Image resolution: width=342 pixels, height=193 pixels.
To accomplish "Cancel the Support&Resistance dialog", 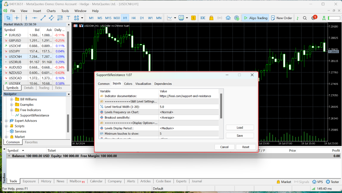I will tap(224, 147).
